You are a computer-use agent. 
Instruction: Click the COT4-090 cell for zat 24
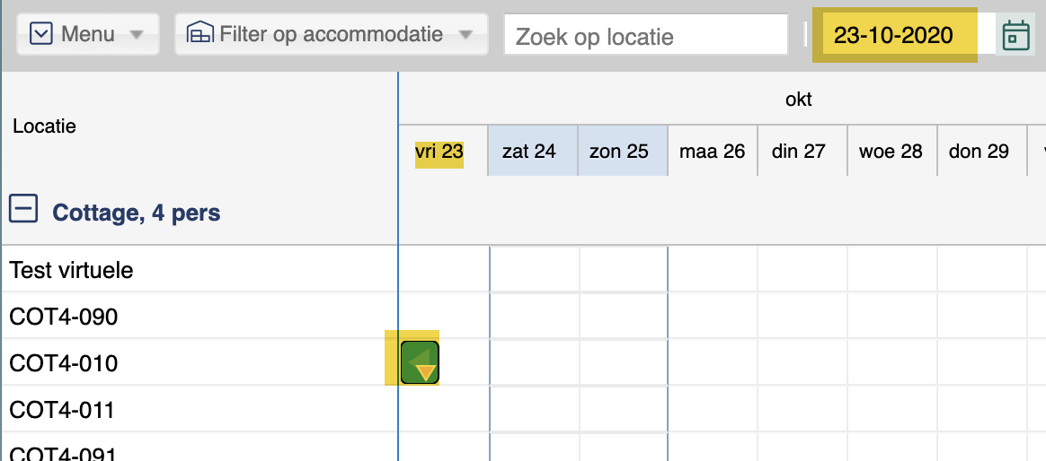(535, 316)
